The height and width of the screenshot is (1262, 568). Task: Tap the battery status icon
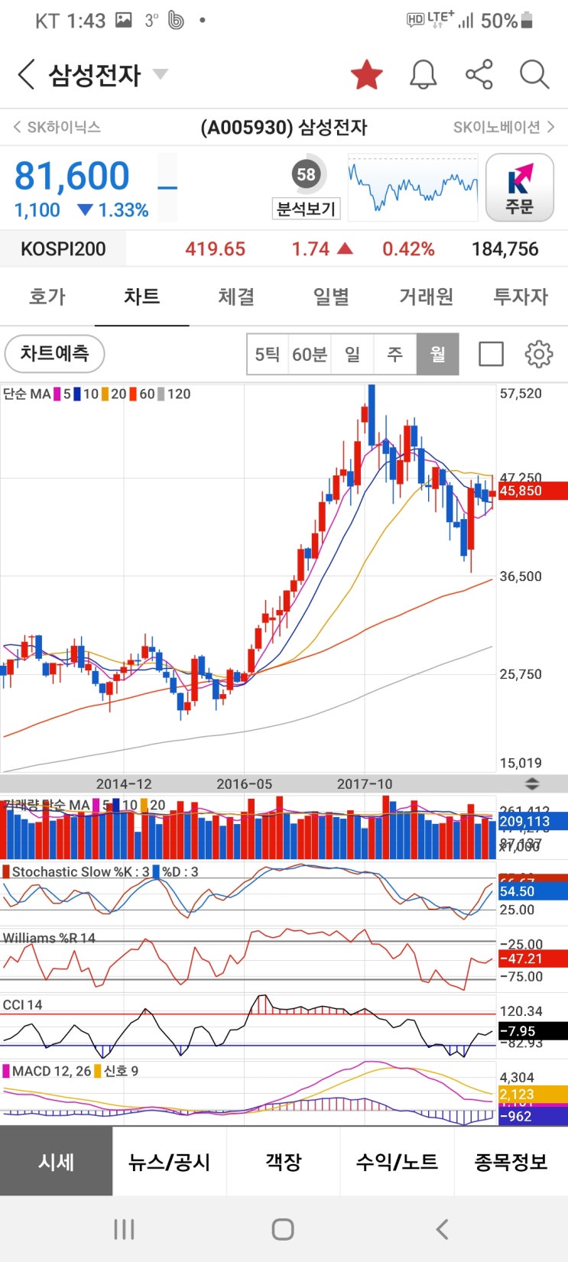[x=527, y=21]
